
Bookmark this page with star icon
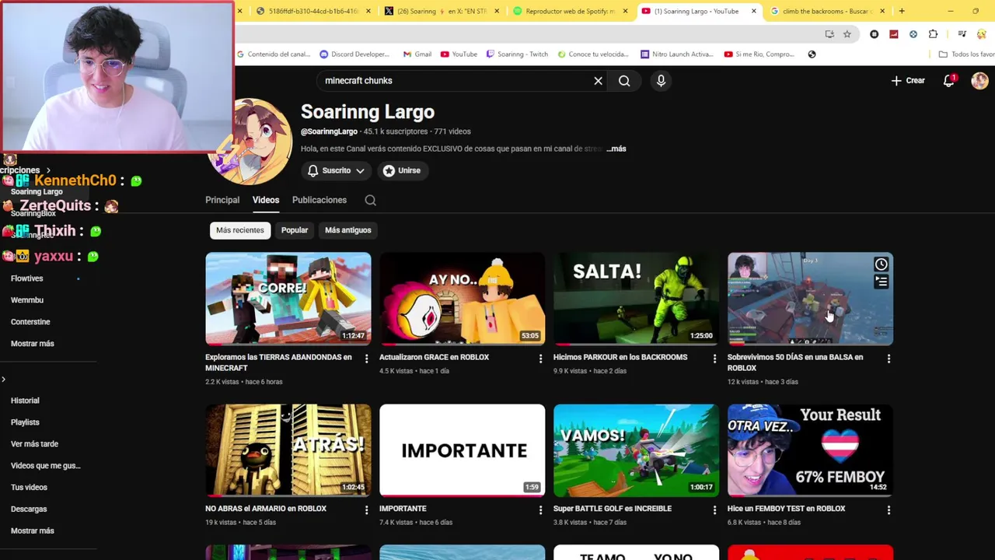pos(847,34)
